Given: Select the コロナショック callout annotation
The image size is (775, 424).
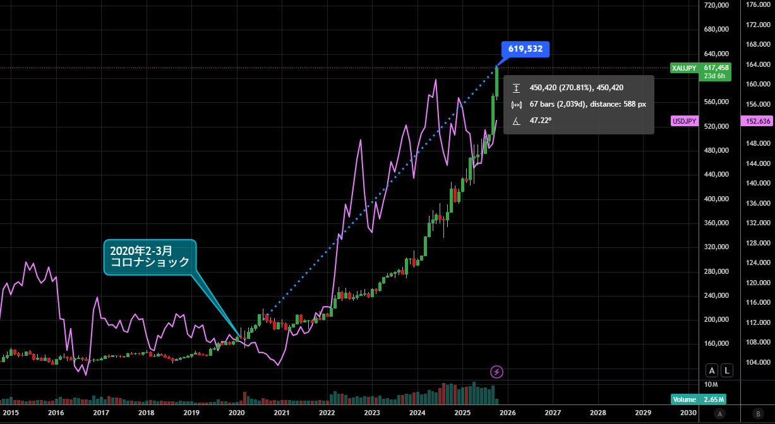Looking at the screenshot, I should pyautogui.click(x=150, y=257).
